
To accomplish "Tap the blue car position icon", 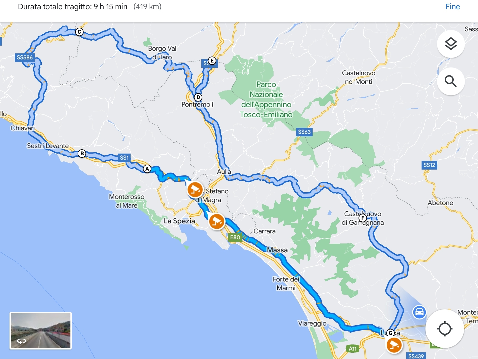I will (x=419, y=312).
